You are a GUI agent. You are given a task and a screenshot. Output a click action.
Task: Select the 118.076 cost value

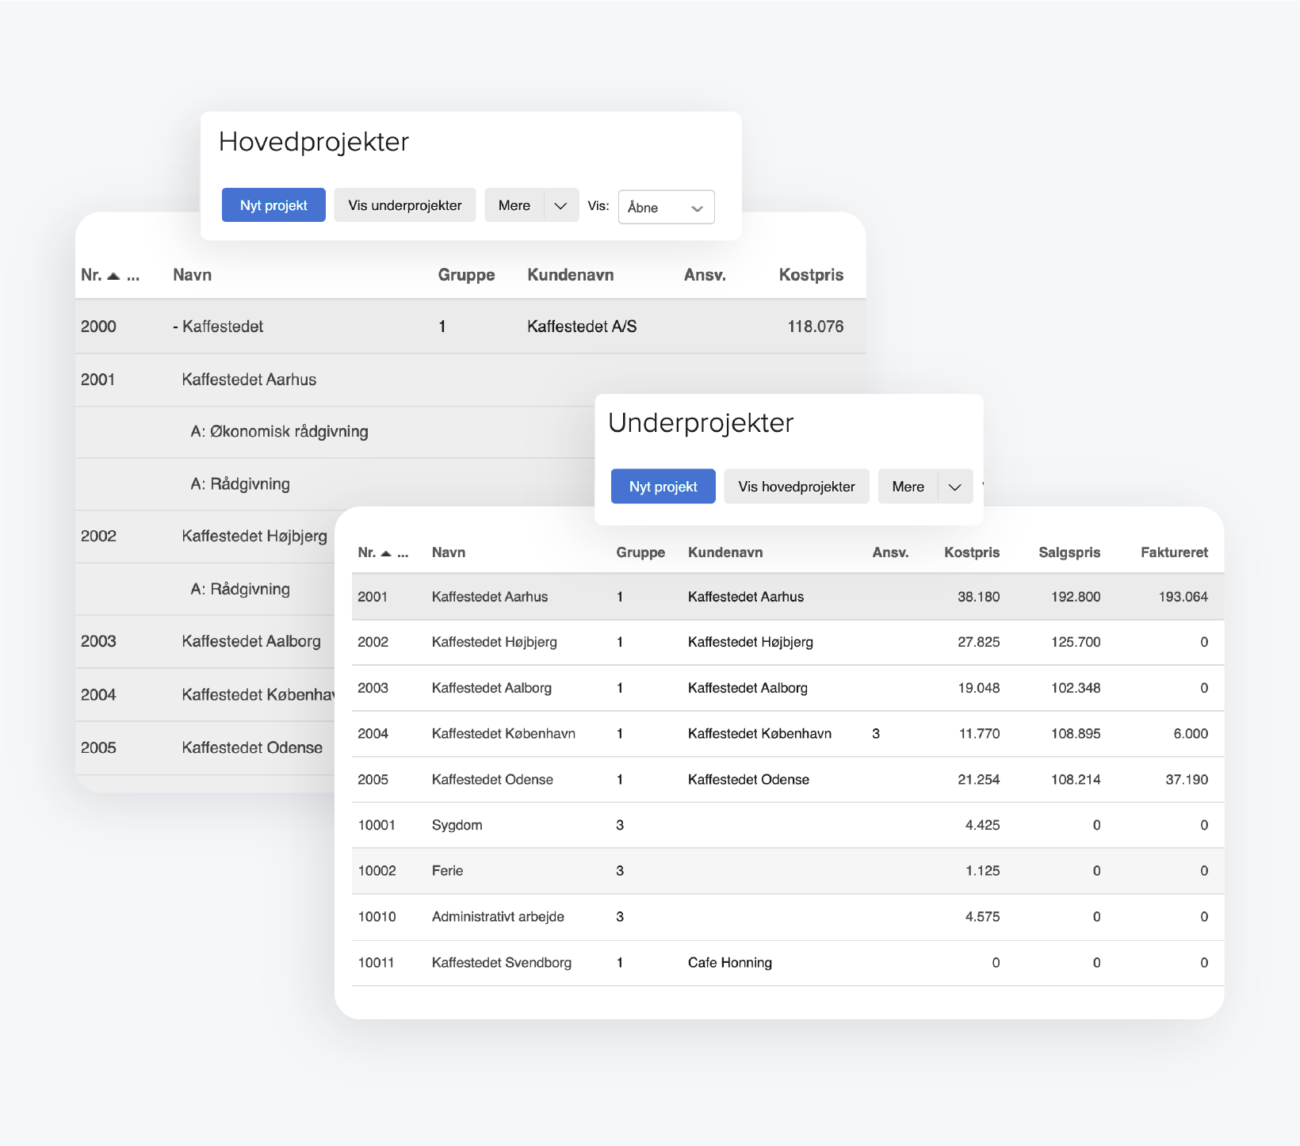(815, 327)
